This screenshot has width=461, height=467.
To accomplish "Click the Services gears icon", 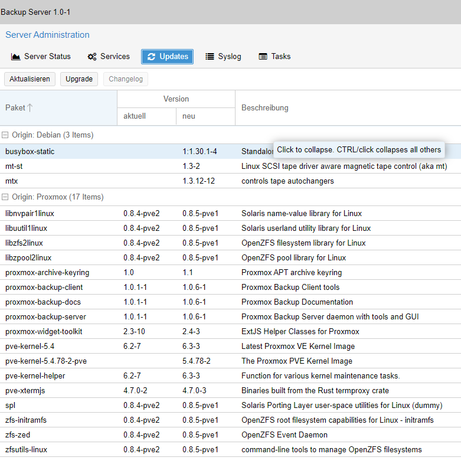I will pos(92,57).
